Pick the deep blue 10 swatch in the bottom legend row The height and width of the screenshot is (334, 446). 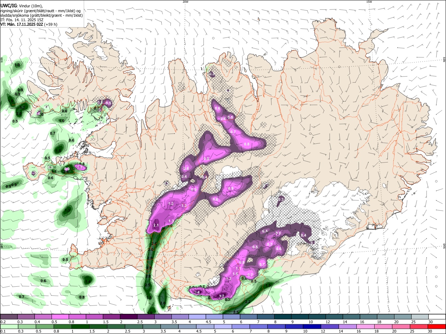click(x=312, y=326)
